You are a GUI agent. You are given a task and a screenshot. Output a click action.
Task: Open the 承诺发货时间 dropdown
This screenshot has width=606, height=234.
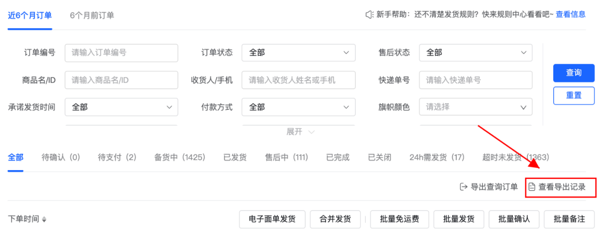click(121, 107)
